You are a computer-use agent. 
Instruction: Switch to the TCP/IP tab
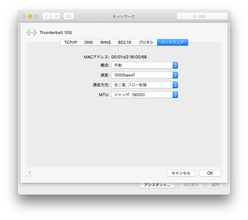click(x=71, y=42)
